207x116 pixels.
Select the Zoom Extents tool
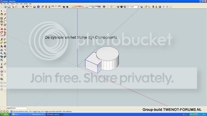[2, 60]
